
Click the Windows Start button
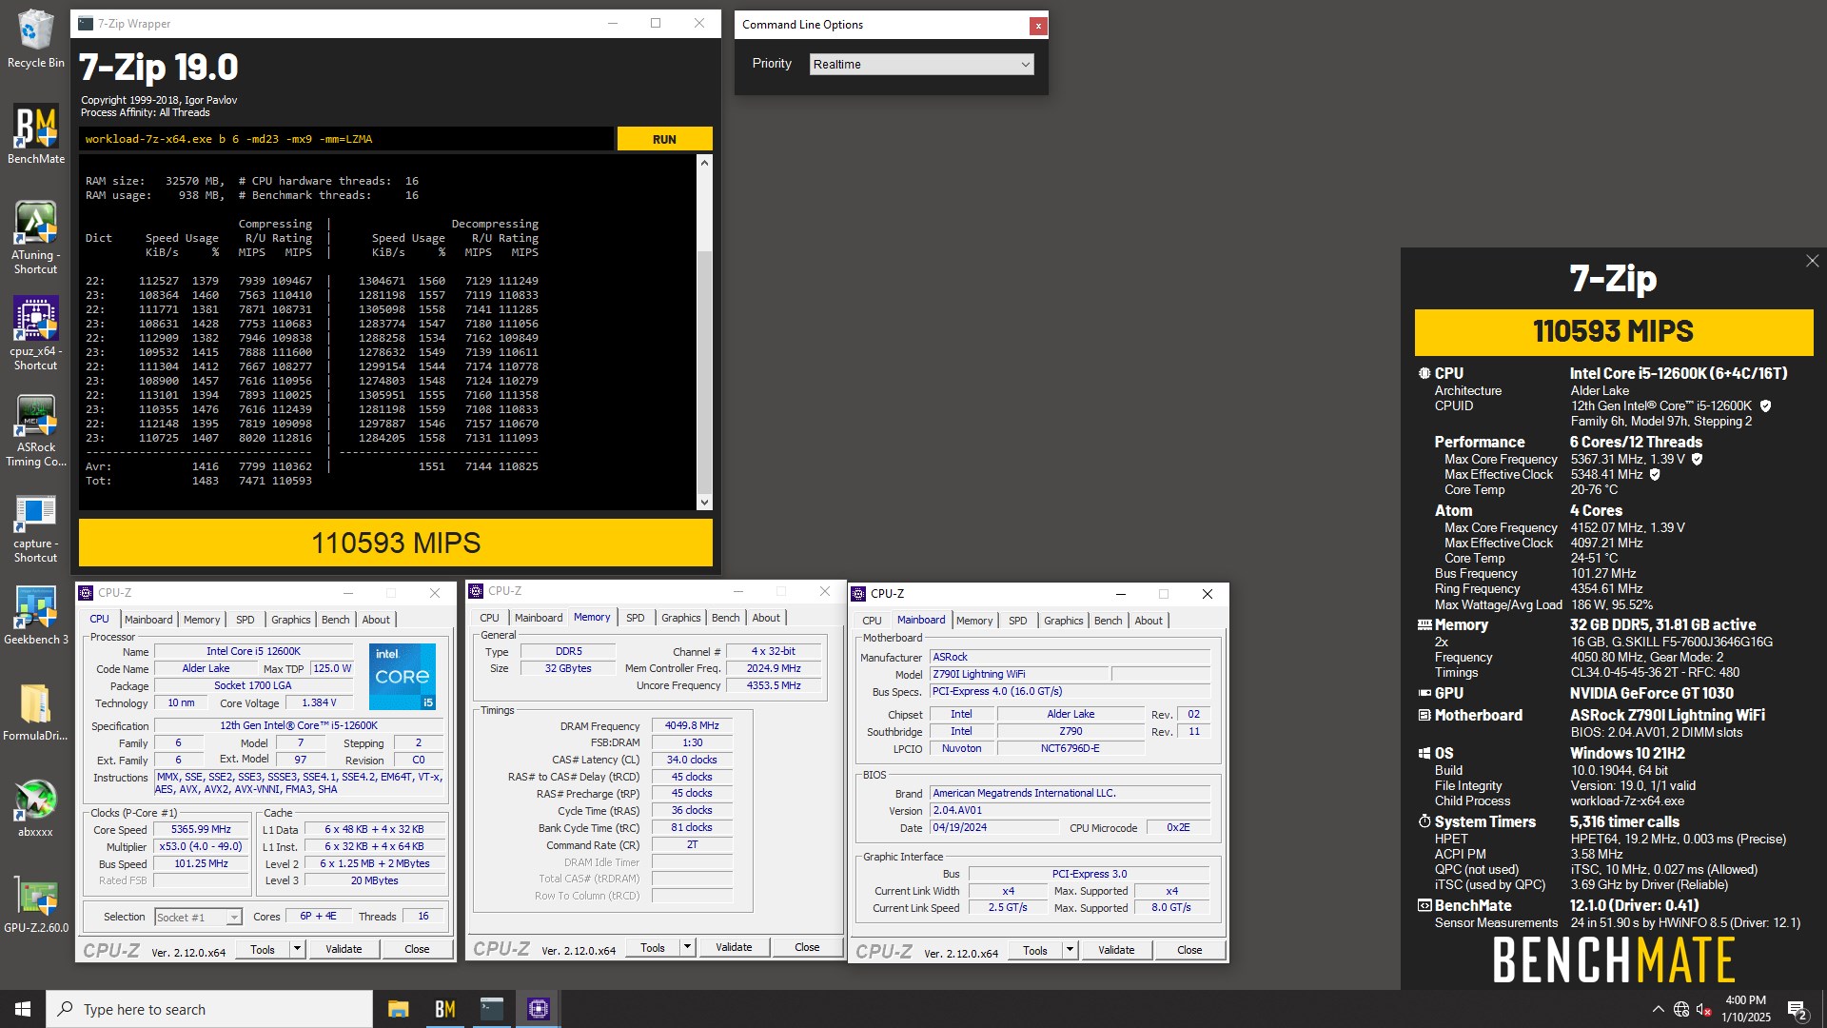[x=23, y=1009]
